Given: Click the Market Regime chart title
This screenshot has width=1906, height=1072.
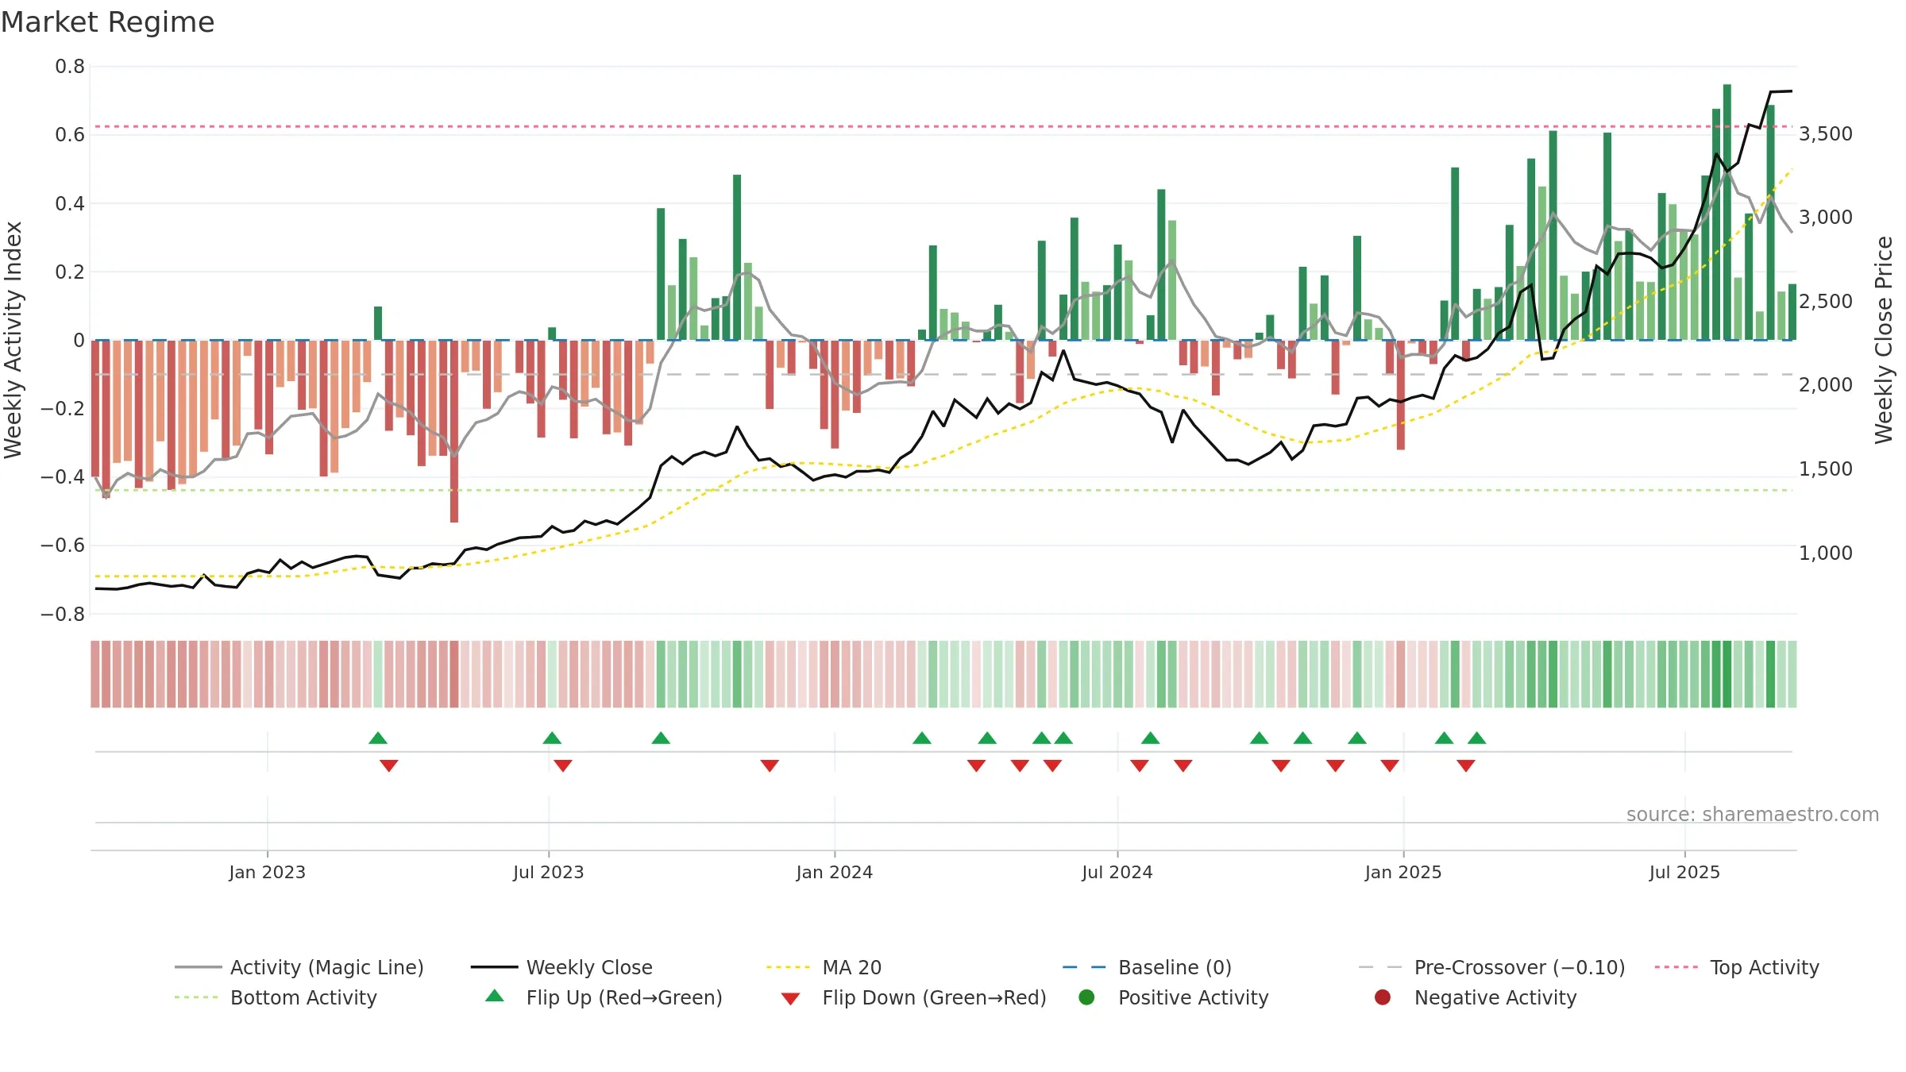Looking at the screenshot, I should pyautogui.click(x=107, y=22).
